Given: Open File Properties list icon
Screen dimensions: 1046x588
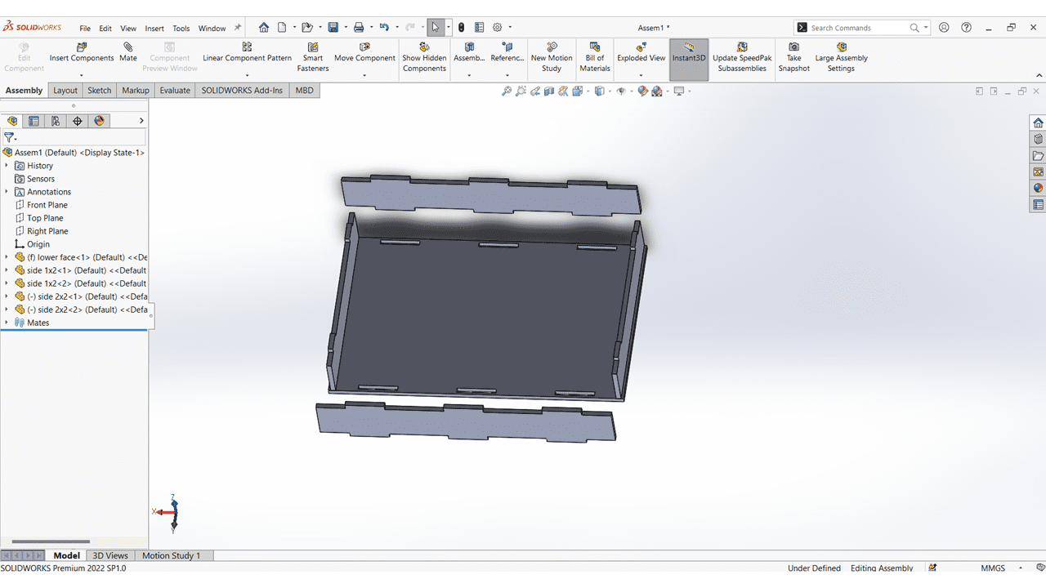Looking at the screenshot, I should 479,27.
